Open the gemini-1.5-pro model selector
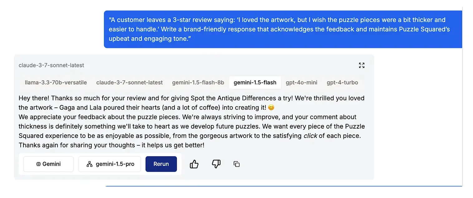This screenshot has height=198, width=473. click(x=110, y=164)
